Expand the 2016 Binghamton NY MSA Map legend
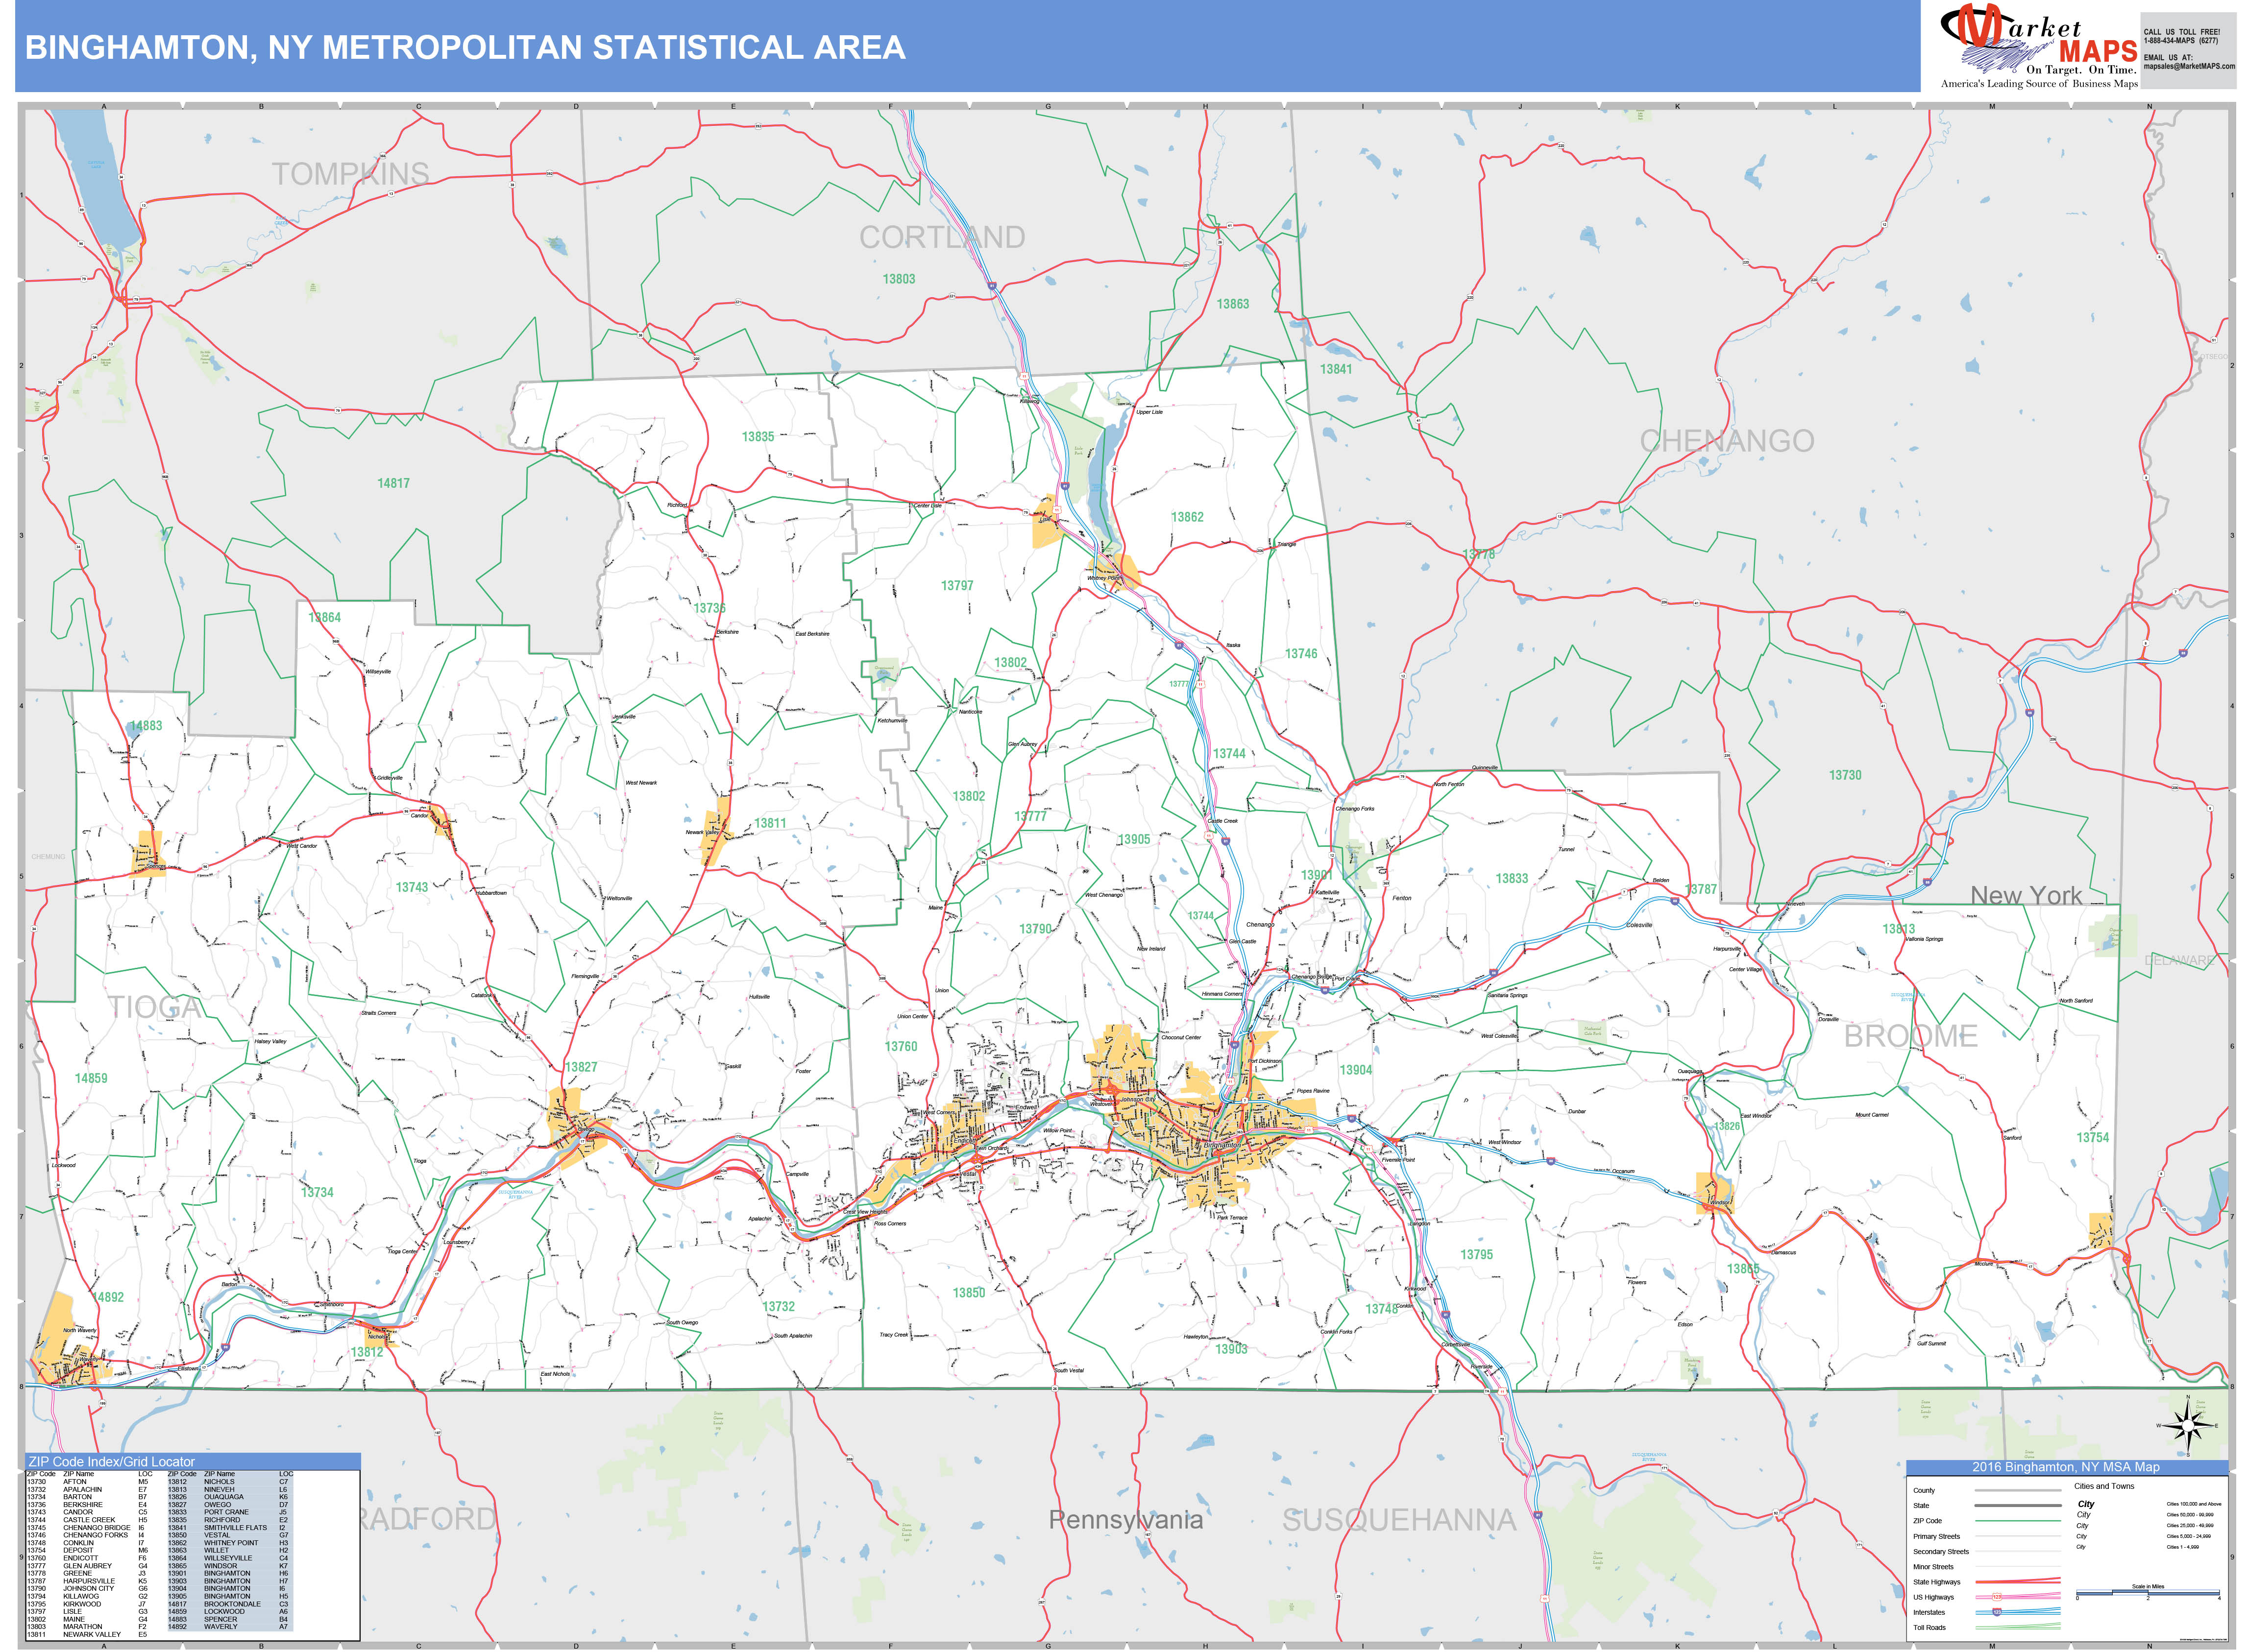The image size is (2247, 1652). [x=2066, y=1468]
